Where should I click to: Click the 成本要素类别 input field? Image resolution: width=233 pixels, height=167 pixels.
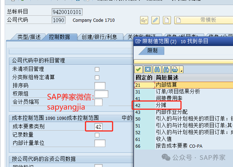click(99, 127)
